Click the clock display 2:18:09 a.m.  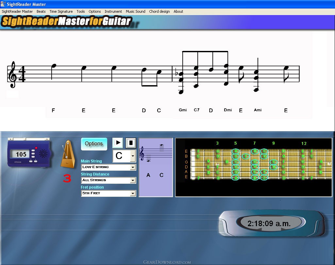[x=269, y=224]
